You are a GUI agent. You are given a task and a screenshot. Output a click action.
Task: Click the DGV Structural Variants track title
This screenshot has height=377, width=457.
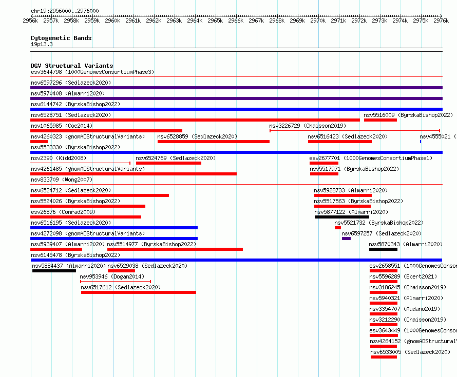click(72, 66)
